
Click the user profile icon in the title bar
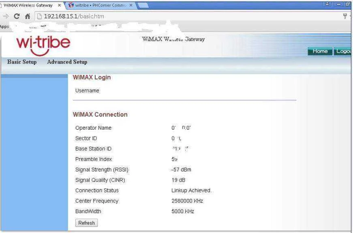(327, 4)
